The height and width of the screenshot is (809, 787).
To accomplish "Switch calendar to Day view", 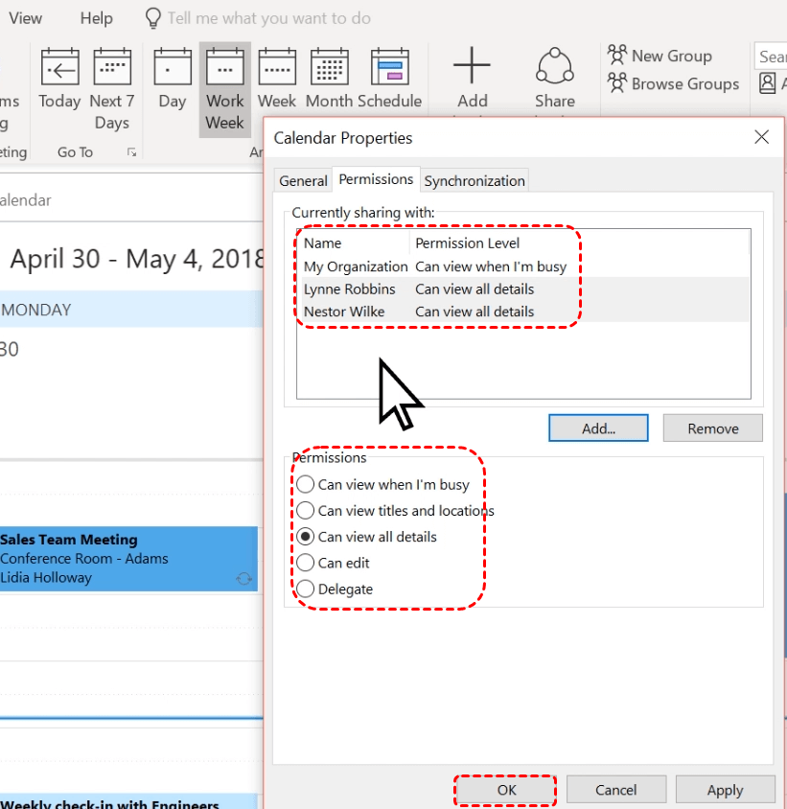I will [173, 79].
